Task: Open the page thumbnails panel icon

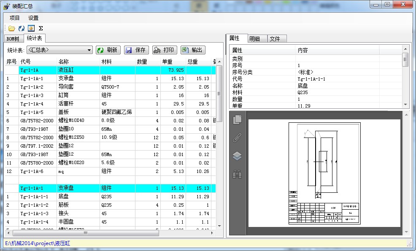Action: coord(237,119)
